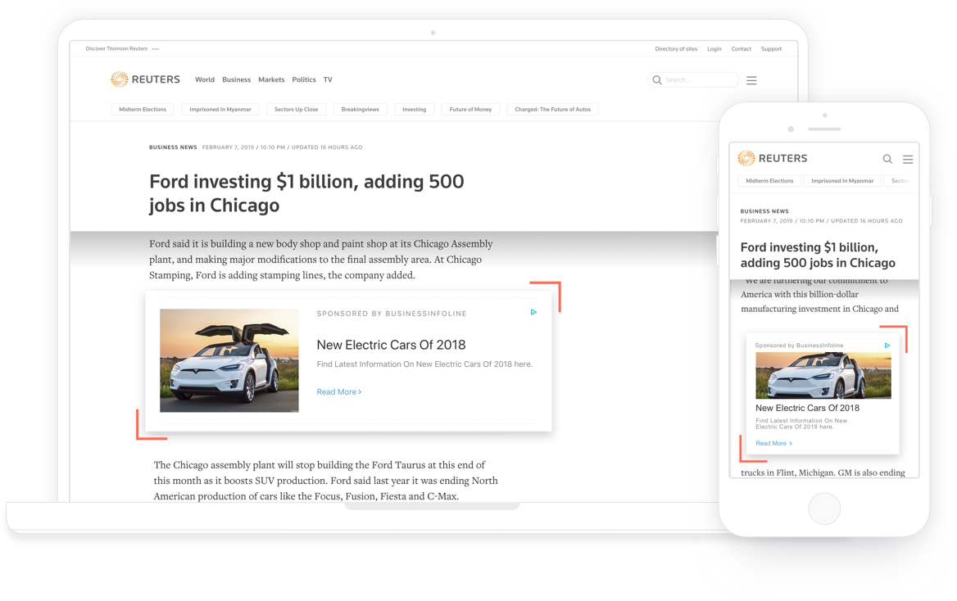The image size is (957, 601).
Task: Click the Contact link
Action: [741, 49]
